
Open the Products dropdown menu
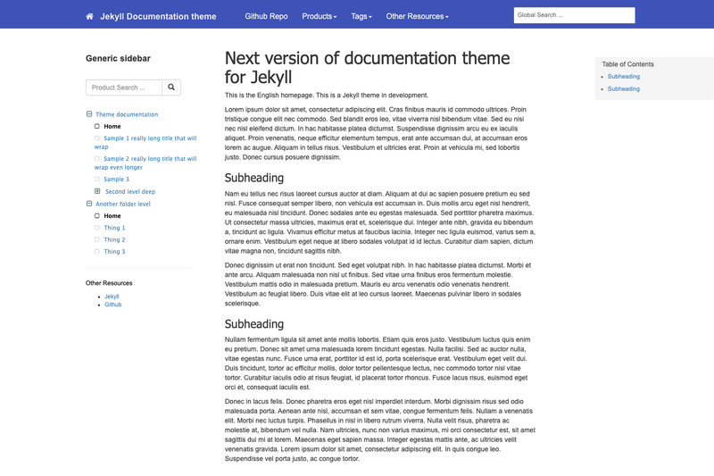coord(320,16)
